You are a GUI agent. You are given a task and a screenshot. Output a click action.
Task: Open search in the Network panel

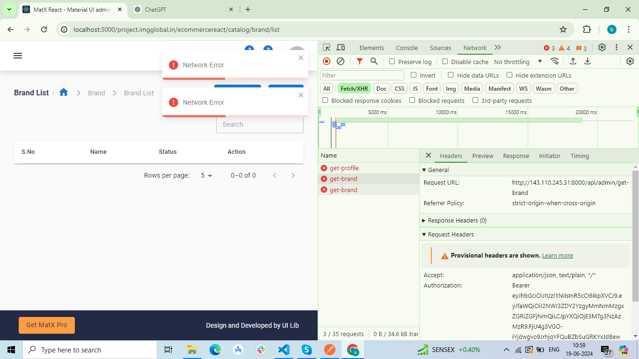pyautogui.click(x=374, y=61)
